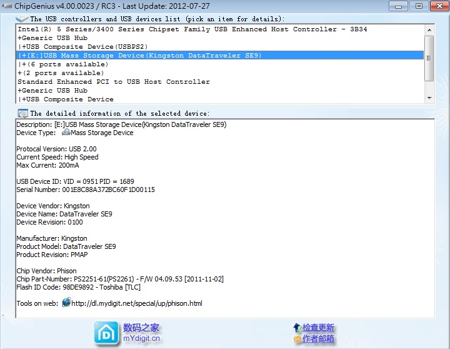Screen dimensions: 450x349
Task: Click the Device Revision: 0100 line
Action: 49,222
